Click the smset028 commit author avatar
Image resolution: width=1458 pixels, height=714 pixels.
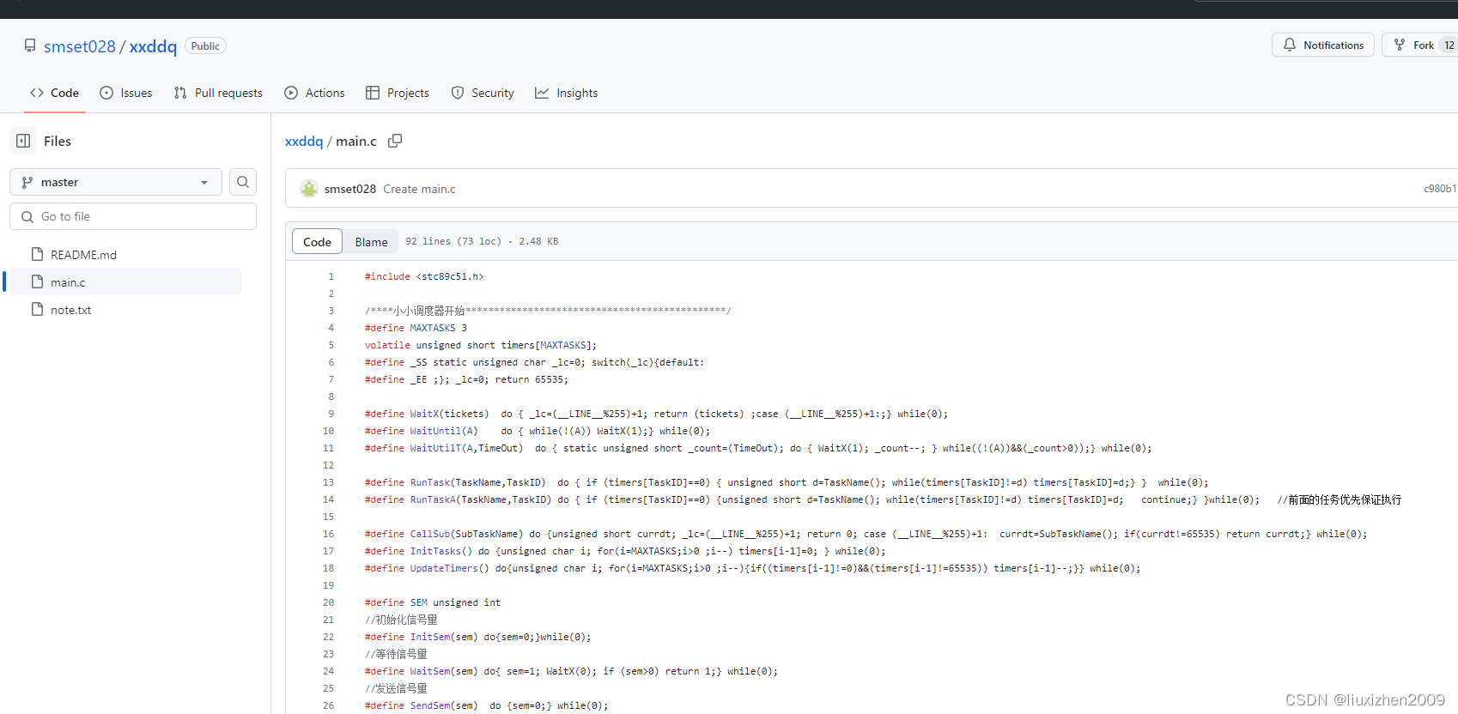click(x=309, y=189)
